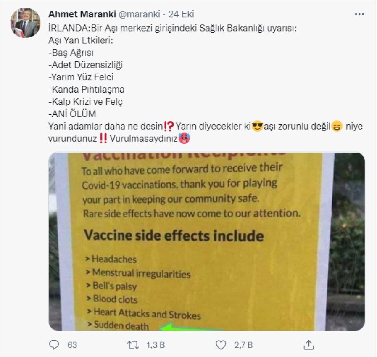377x357 pixels.
Task: Click the red exclamation question mark emoji
Action: pos(170,126)
